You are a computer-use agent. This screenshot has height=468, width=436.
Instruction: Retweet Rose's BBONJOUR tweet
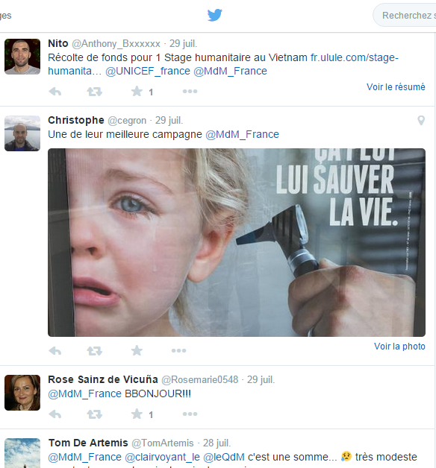pyautogui.click(x=95, y=414)
